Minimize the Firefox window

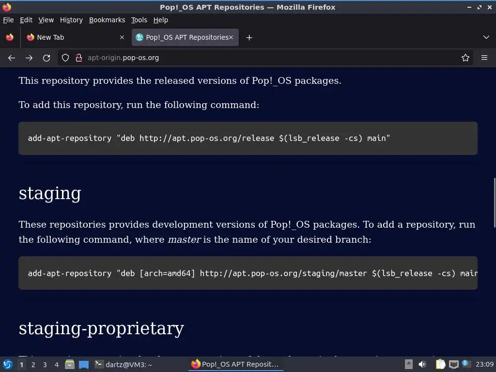point(469,7)
